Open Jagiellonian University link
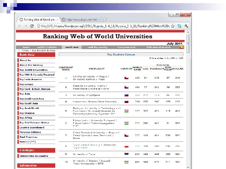 tap(95, 146)
